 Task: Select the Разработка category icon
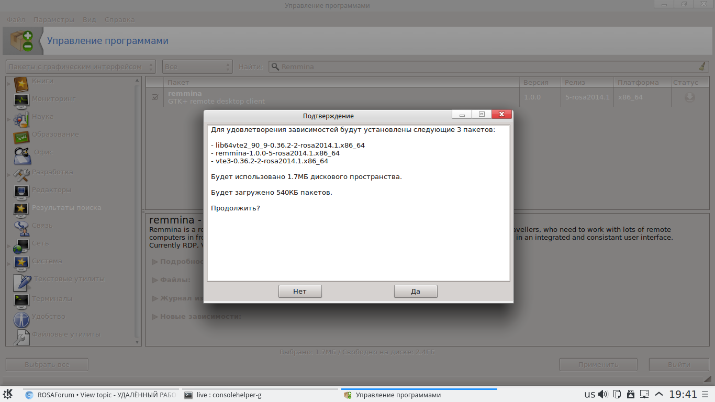pyautogui.click(x=21, y=174)
